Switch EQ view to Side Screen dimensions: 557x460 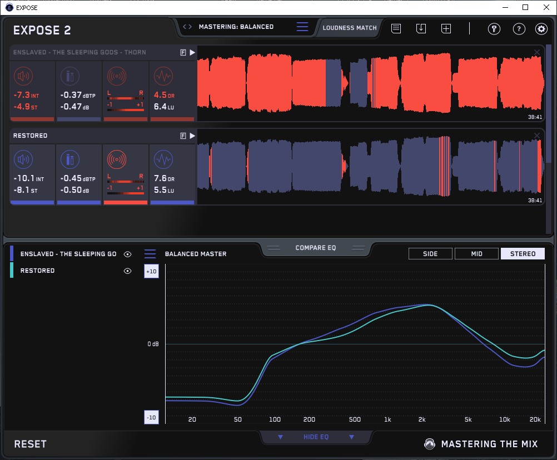[x=430, y=254]
